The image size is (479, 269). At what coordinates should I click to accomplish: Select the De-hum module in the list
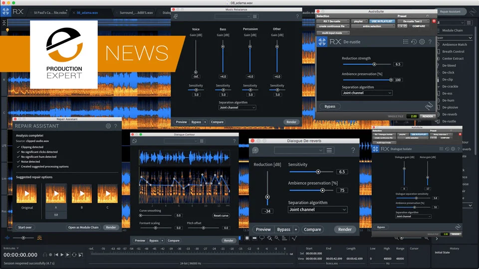[x=448, y=100]
